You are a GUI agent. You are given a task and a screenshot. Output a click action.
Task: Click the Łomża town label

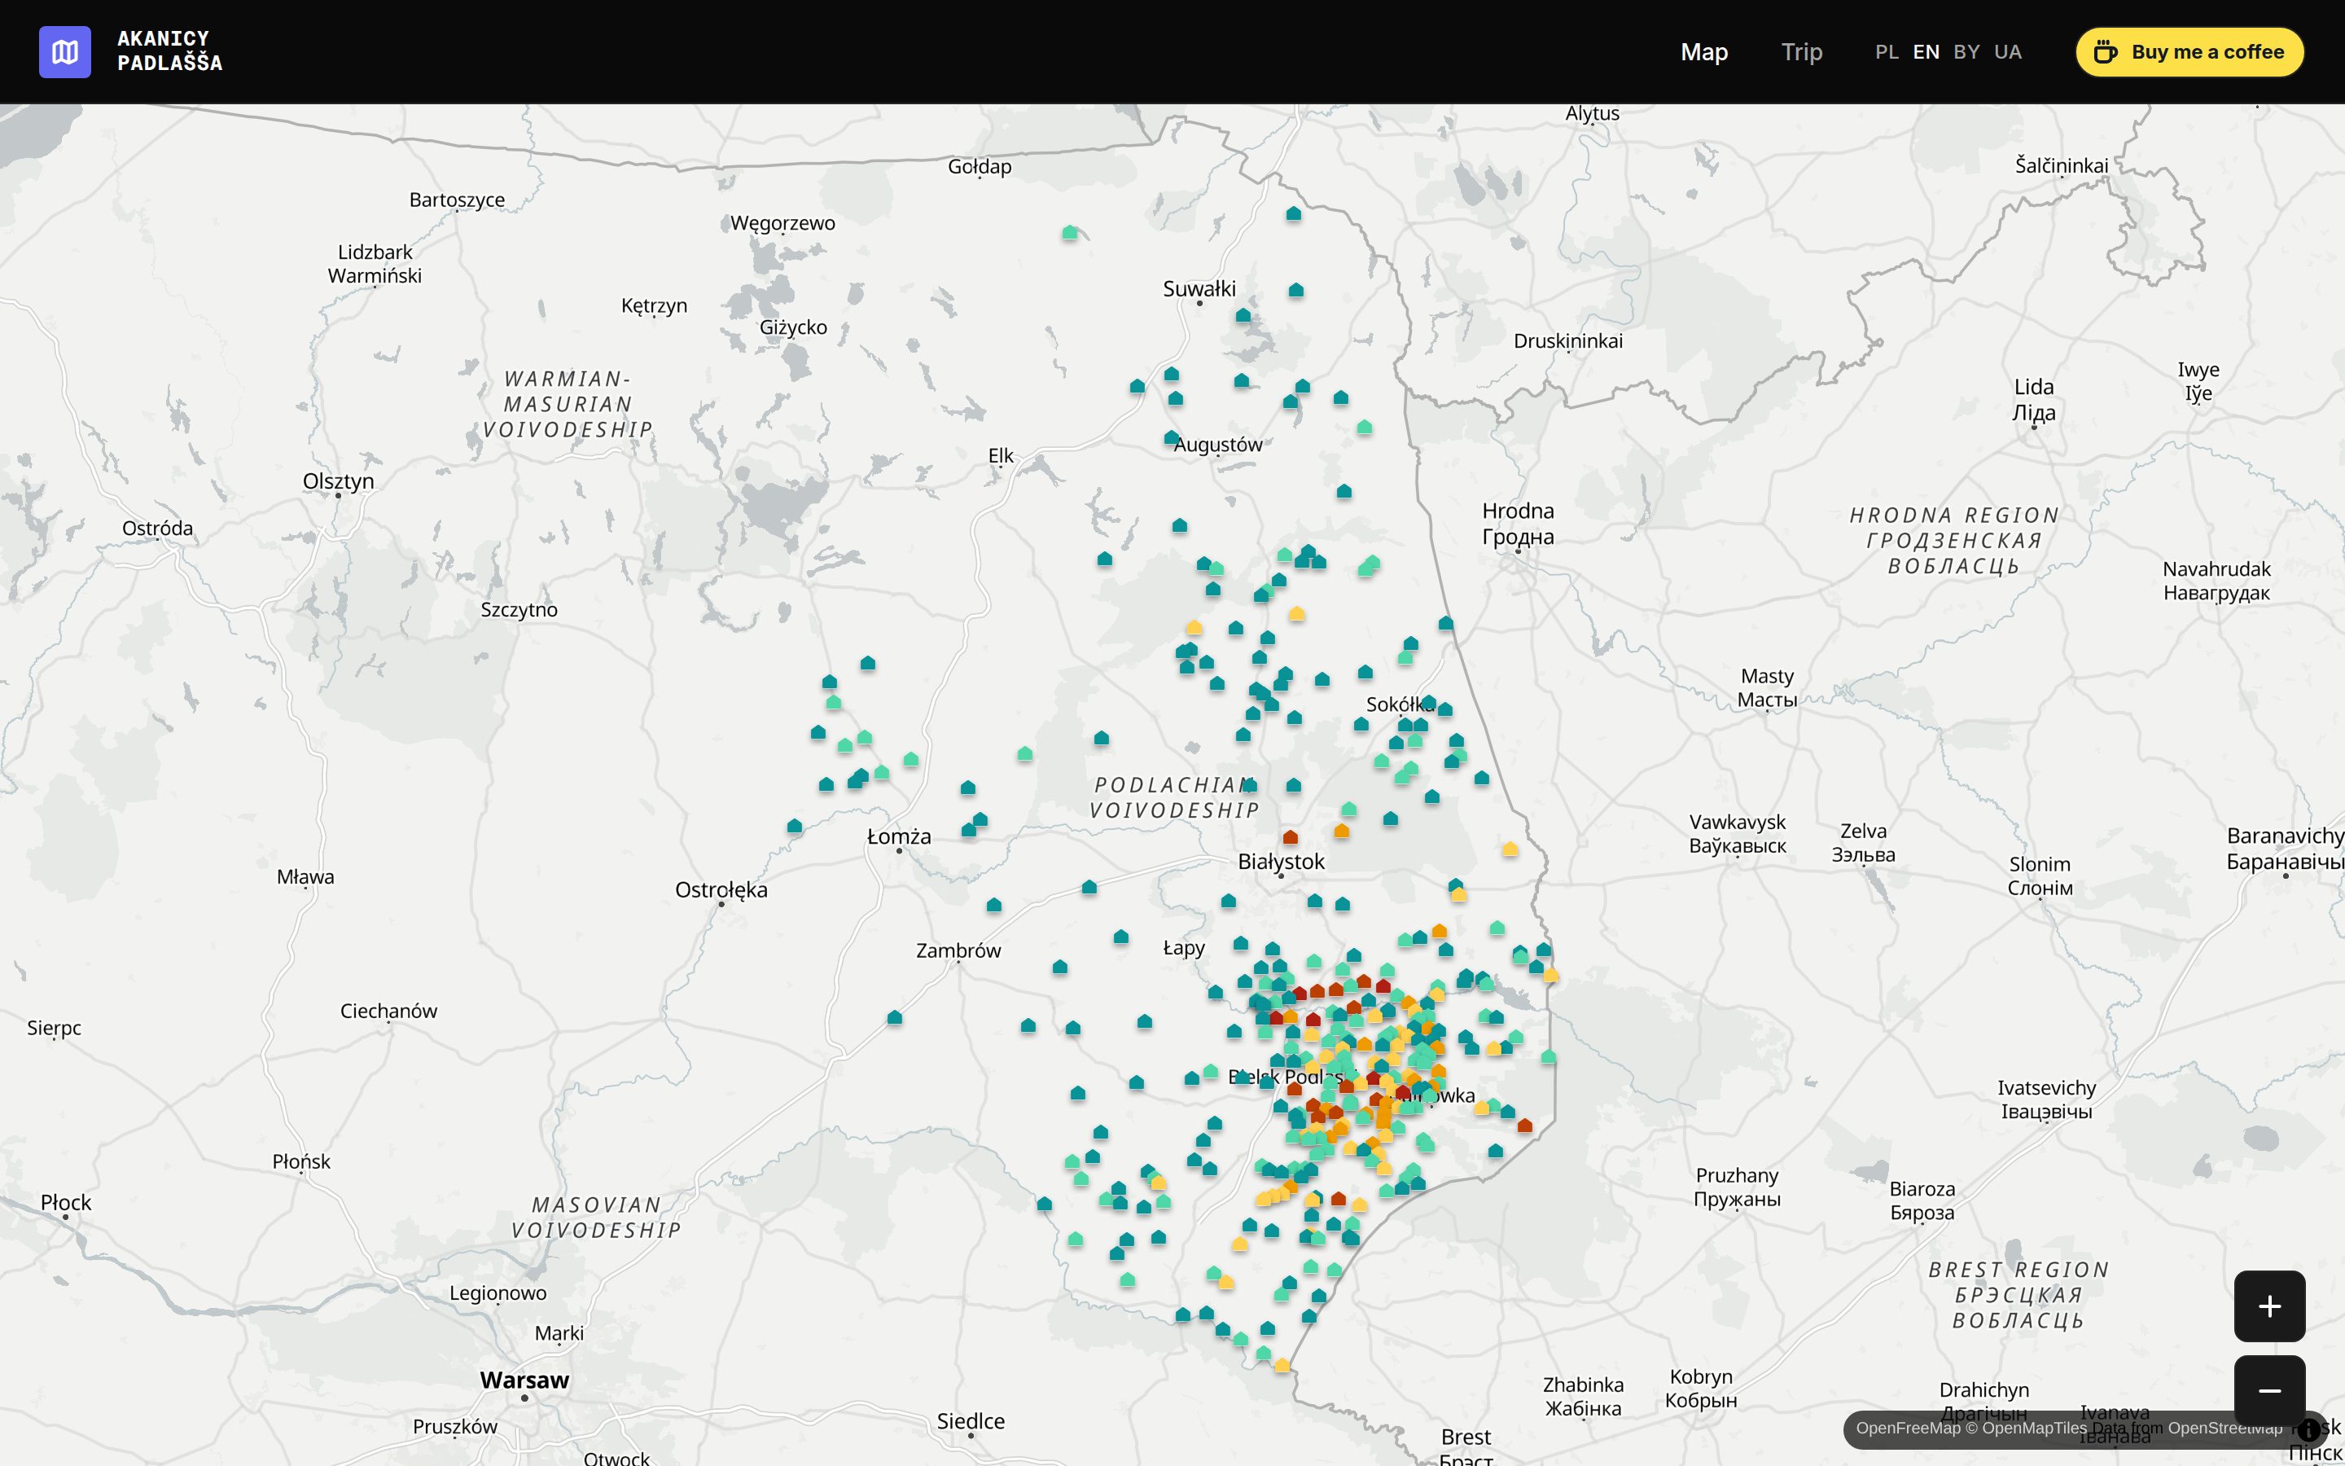(x=898, y=836)
